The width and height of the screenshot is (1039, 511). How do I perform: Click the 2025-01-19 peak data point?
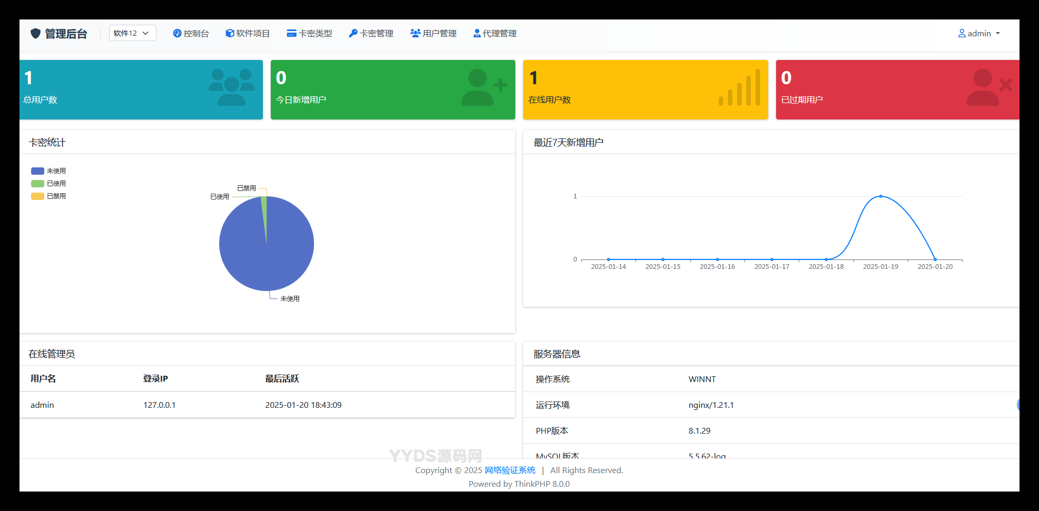pos(880,196)
